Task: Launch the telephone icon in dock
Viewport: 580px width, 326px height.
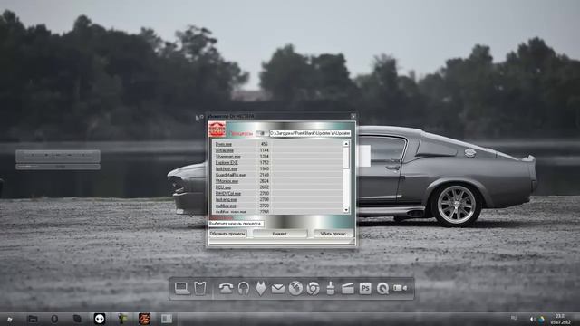Action: (x=226, y=288)
